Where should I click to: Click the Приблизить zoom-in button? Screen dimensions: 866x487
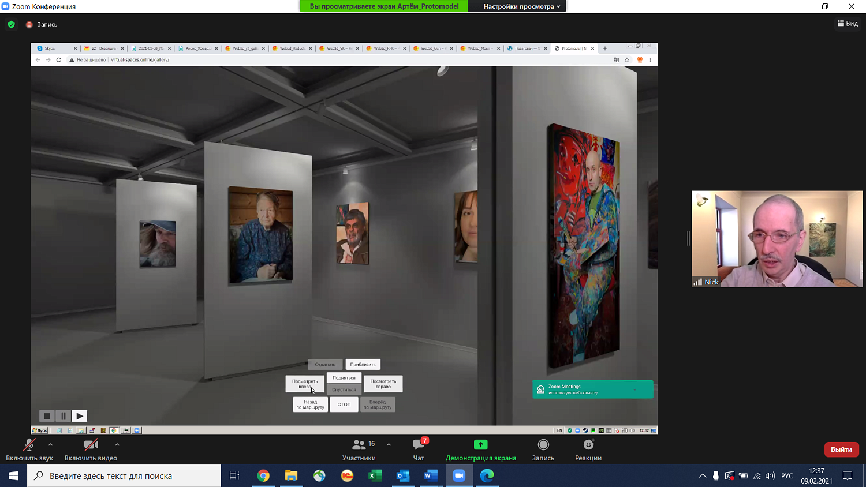click(x=363, y=364)
